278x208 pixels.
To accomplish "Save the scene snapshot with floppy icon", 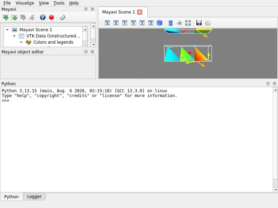I will click(x=199, y=23).
